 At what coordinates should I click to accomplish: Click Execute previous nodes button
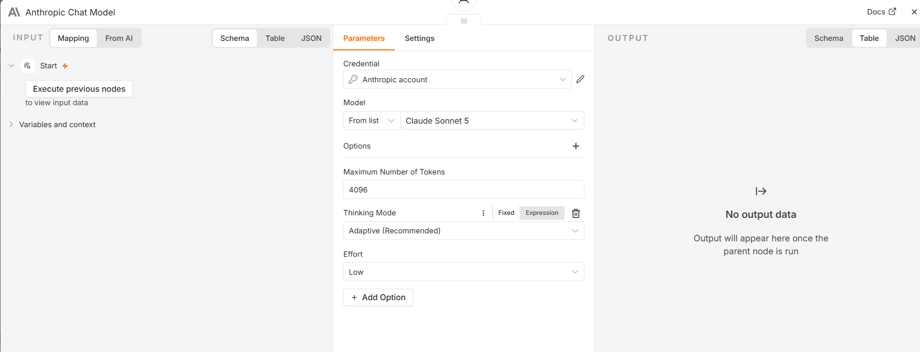point(79,89)
